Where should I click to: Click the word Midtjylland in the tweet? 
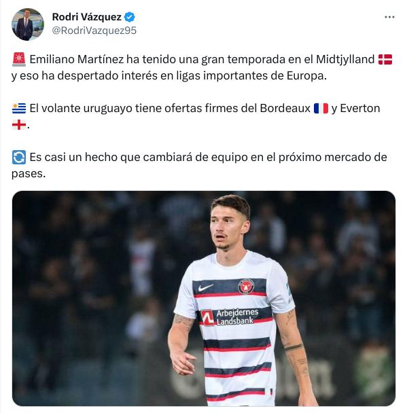click(345, 59)
